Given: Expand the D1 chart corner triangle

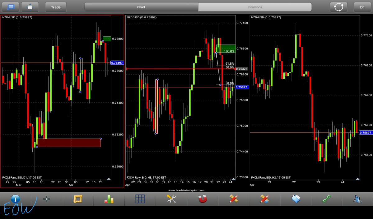Looking at the screenshot, I should click(x=109, y=179).
